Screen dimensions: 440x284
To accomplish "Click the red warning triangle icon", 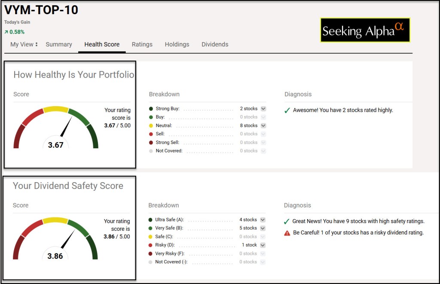I will pos(287,233).
